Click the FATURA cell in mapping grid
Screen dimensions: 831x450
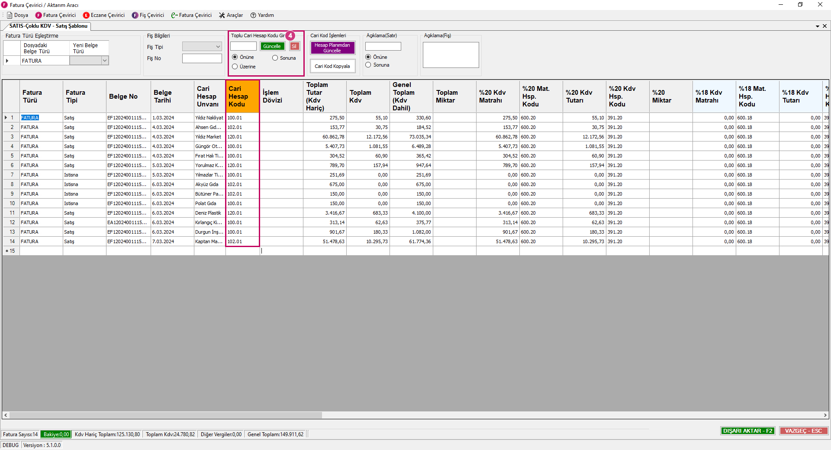click(45, 61)
